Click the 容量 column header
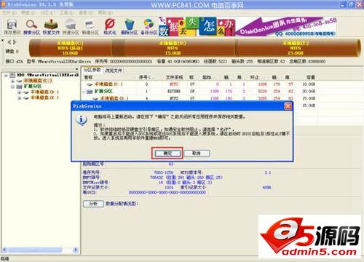Screen dimensions: 364x262 (311, 77)
